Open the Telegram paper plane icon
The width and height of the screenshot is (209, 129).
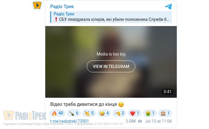(168, 7)
